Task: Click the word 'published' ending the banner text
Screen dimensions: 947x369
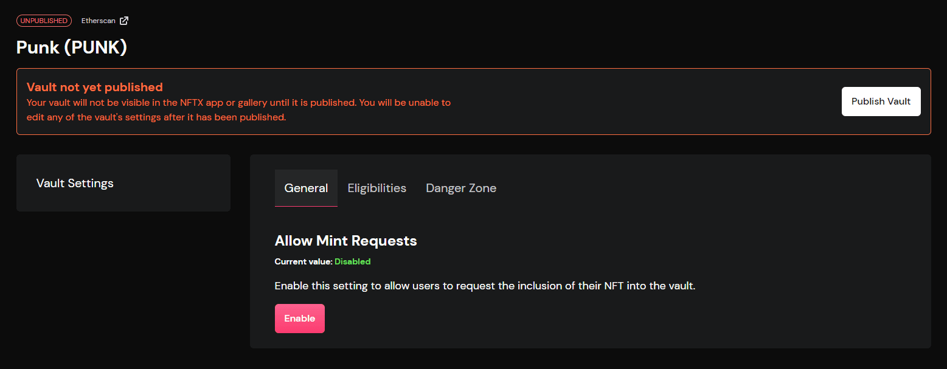Action: point(263,117)
